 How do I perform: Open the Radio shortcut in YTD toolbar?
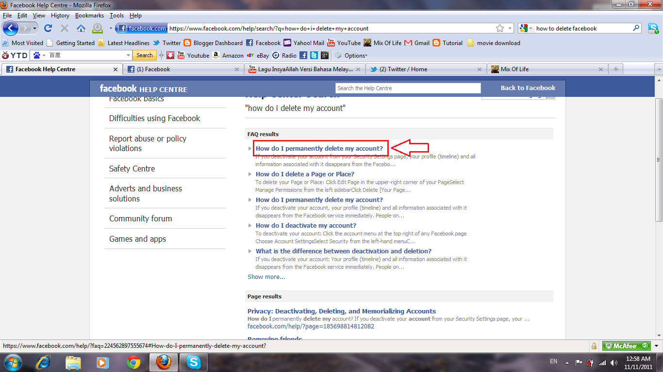284,55
